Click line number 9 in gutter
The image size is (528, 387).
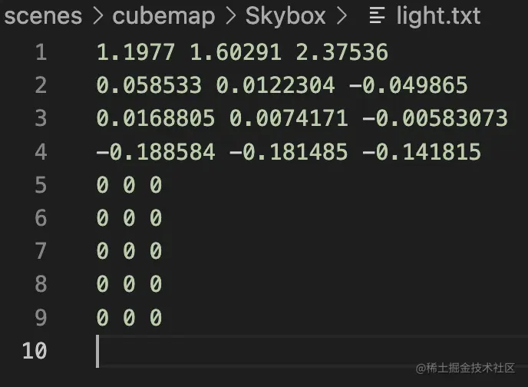[41, 317]
